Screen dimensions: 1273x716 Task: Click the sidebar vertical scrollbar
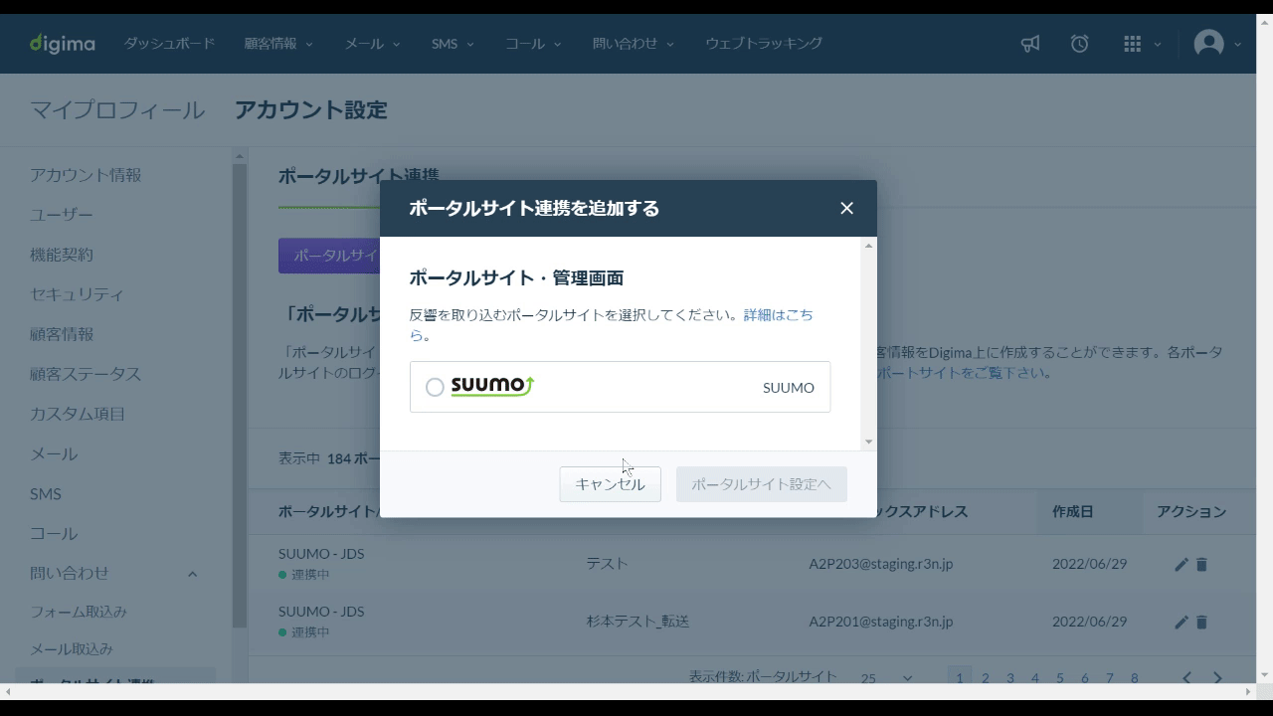(240, 398)
